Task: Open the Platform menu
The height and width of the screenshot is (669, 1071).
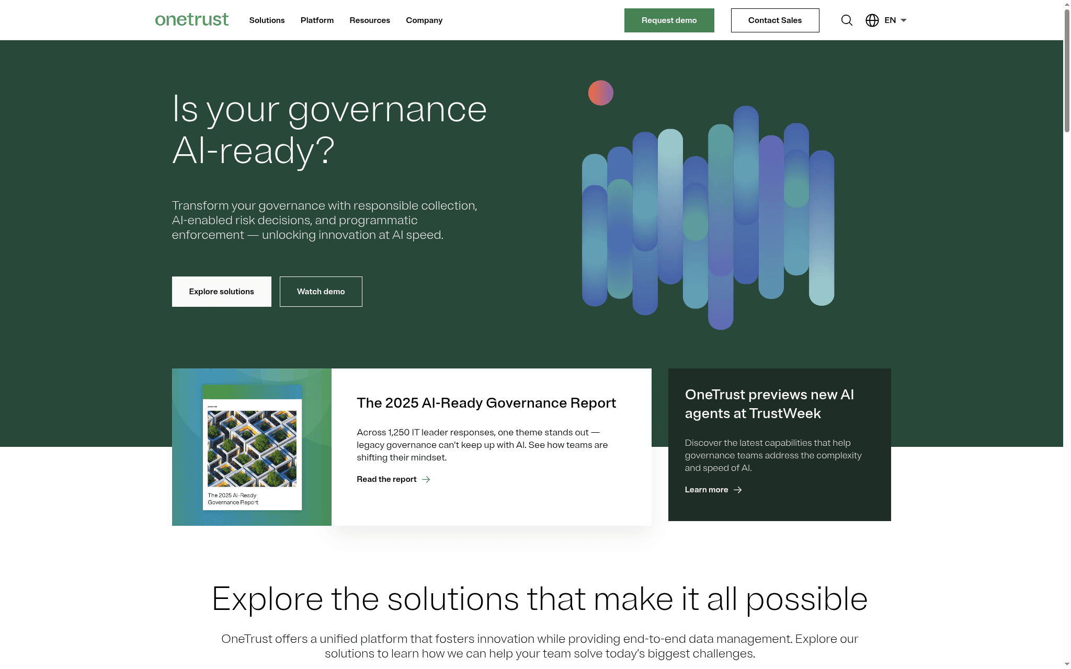Action: point(317,20)
